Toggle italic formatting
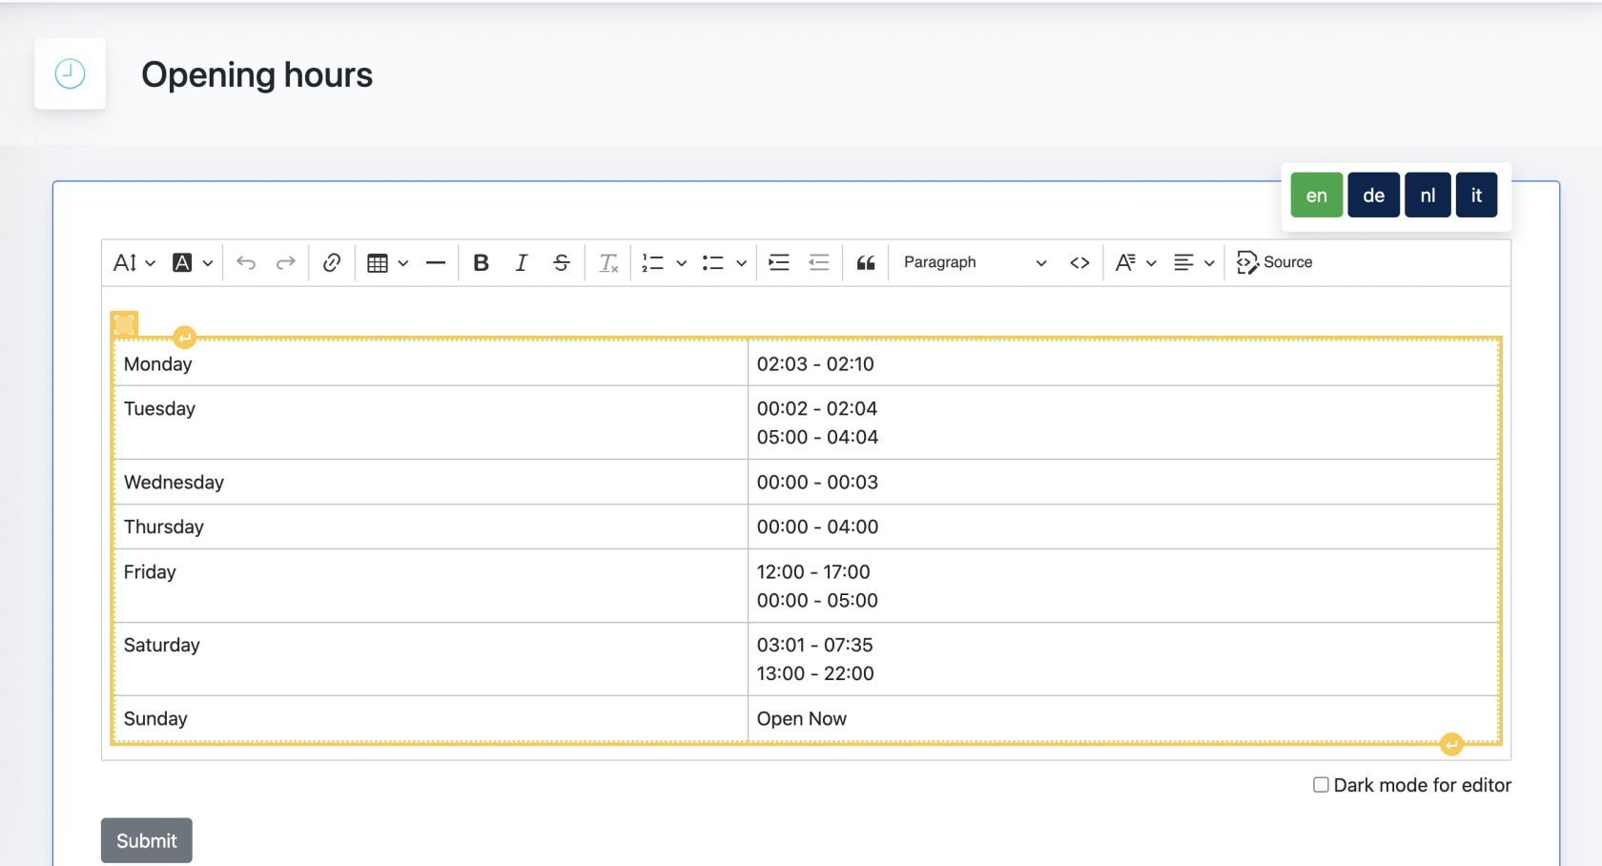Image resolution: width=1602 pixels, height=866 pixels. coord(522,262)
